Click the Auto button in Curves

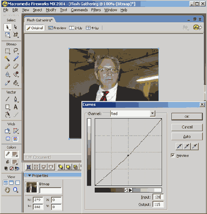click(187, 136)
